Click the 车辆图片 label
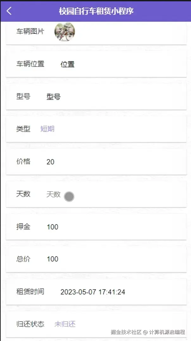 30,31
